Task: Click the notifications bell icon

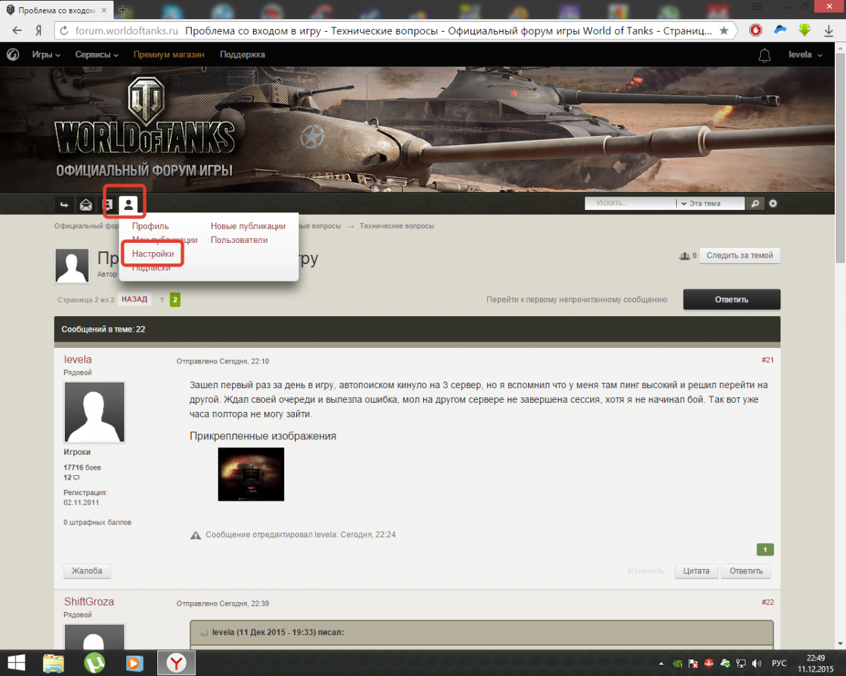Action: 764,55
